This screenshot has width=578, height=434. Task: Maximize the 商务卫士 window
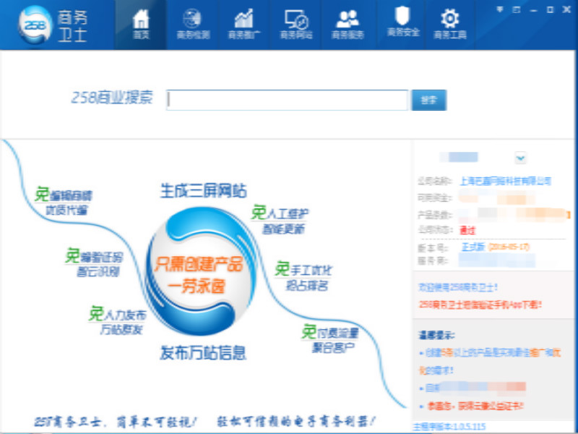550,9
